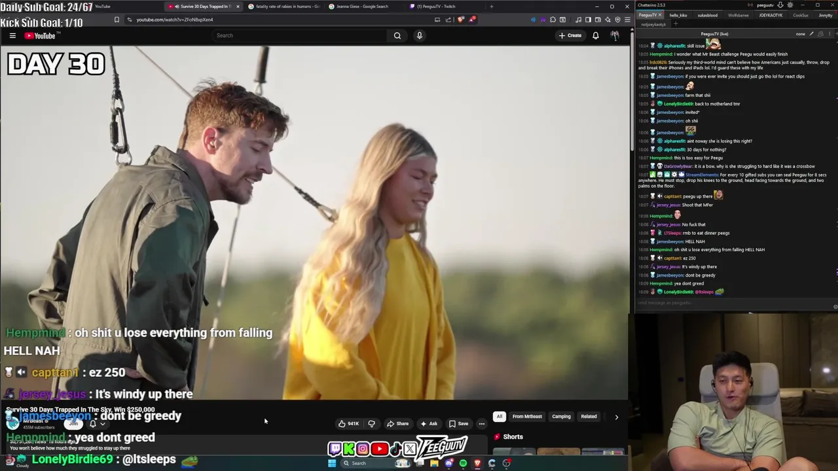Image resolution: width=838 pixels, height=471 pixels.
Task: Open the browser main menu
Action: 628,20
